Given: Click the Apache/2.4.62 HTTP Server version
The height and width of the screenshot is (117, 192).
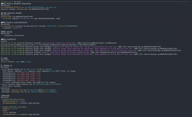Looking at the screenshot, I should coord(21,71).
